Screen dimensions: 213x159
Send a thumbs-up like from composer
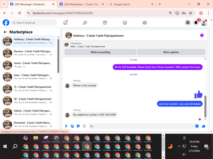[204, 126]
